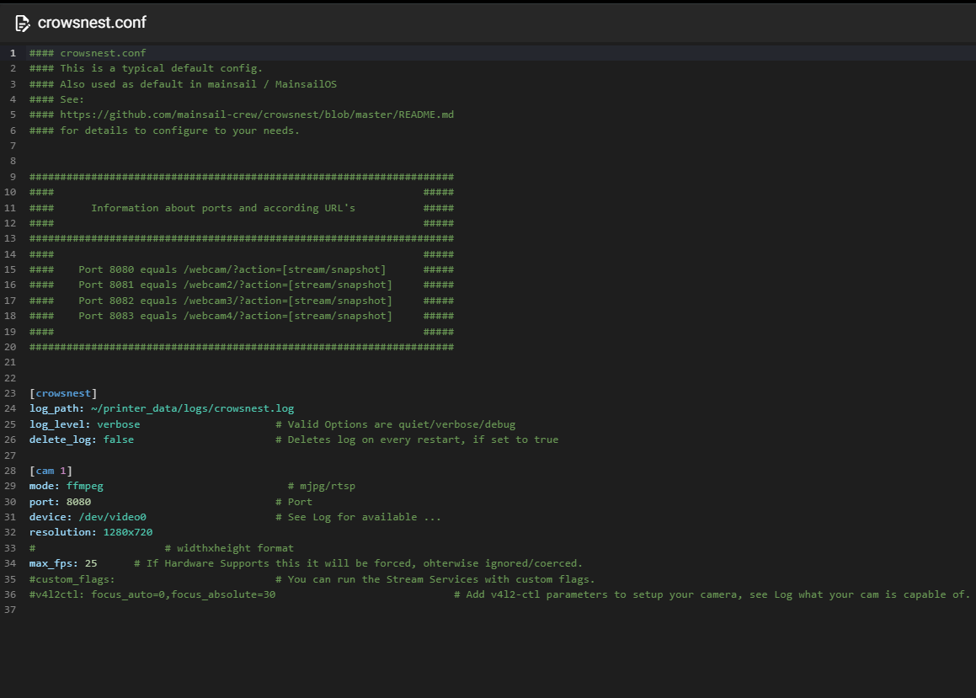The width and height of the screenshot is (976, 698).
Task: Click line number 1 to select it
Action: click(x=12, y=52)
